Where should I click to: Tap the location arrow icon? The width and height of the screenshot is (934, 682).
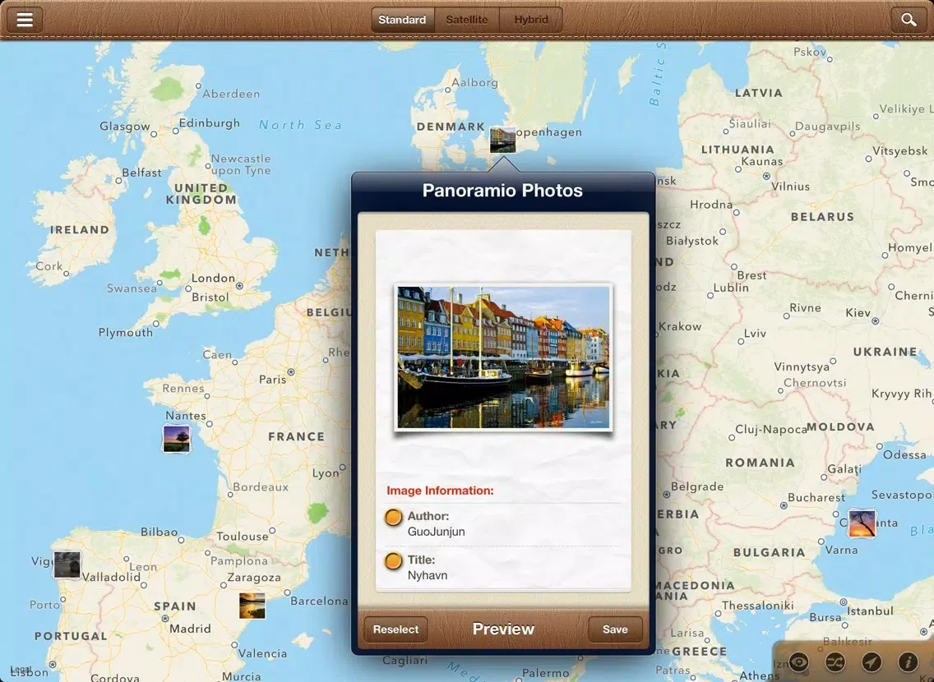tap(872, 661)
